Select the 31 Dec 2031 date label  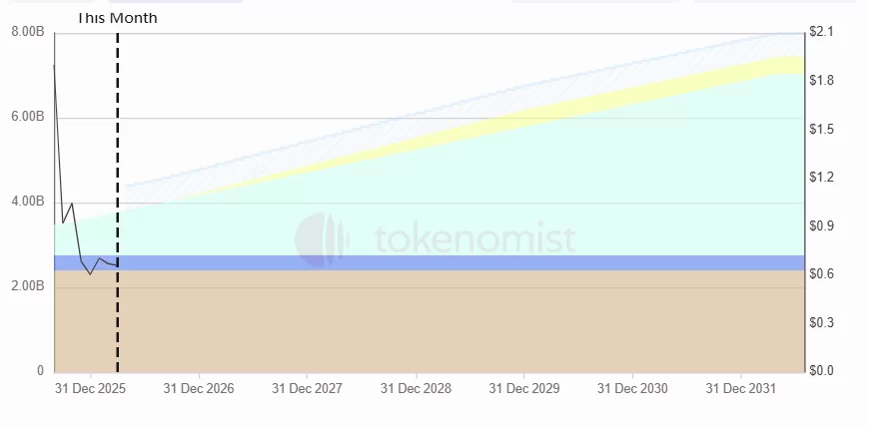point(741,388)
